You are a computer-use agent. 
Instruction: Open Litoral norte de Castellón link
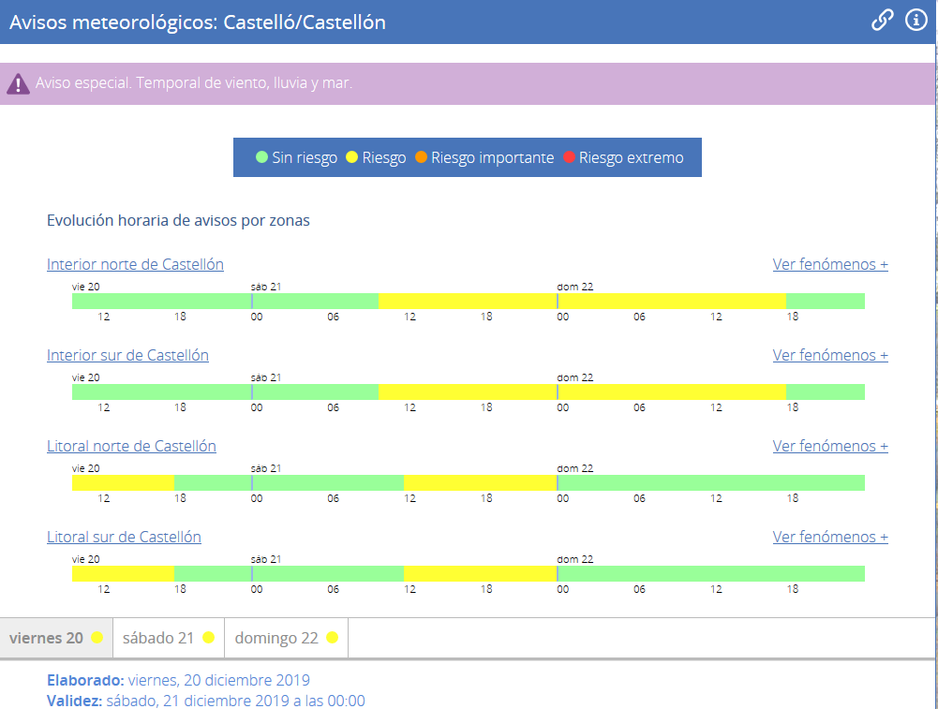(x=131, y=446)
